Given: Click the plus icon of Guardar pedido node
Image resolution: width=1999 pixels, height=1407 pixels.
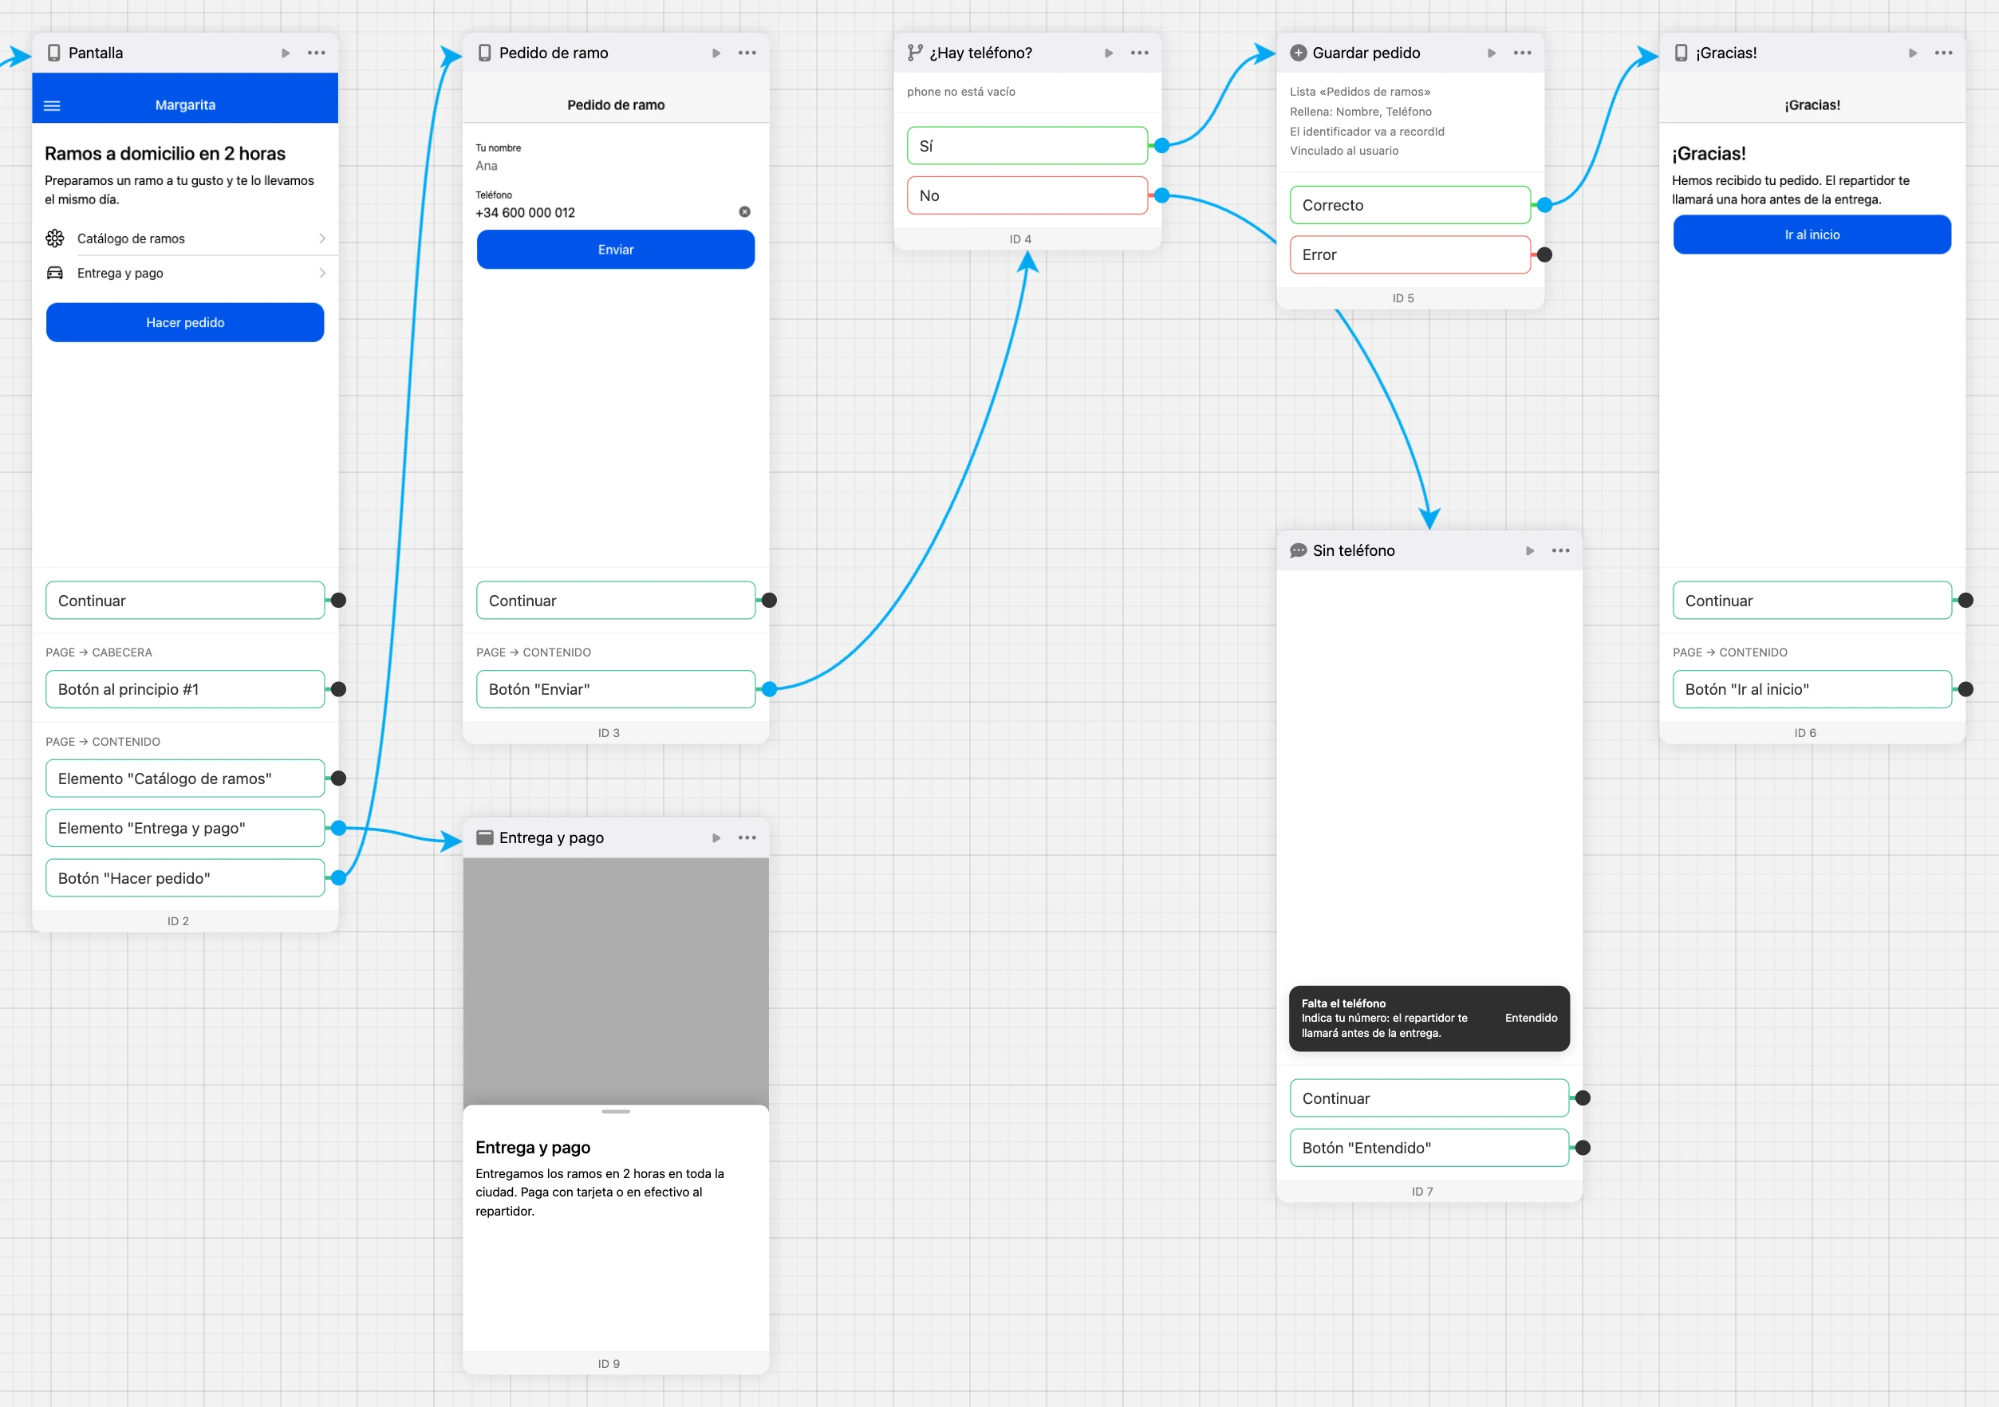Looking at the screenshot, I should pyautogui.click(x=1298, y=53).
